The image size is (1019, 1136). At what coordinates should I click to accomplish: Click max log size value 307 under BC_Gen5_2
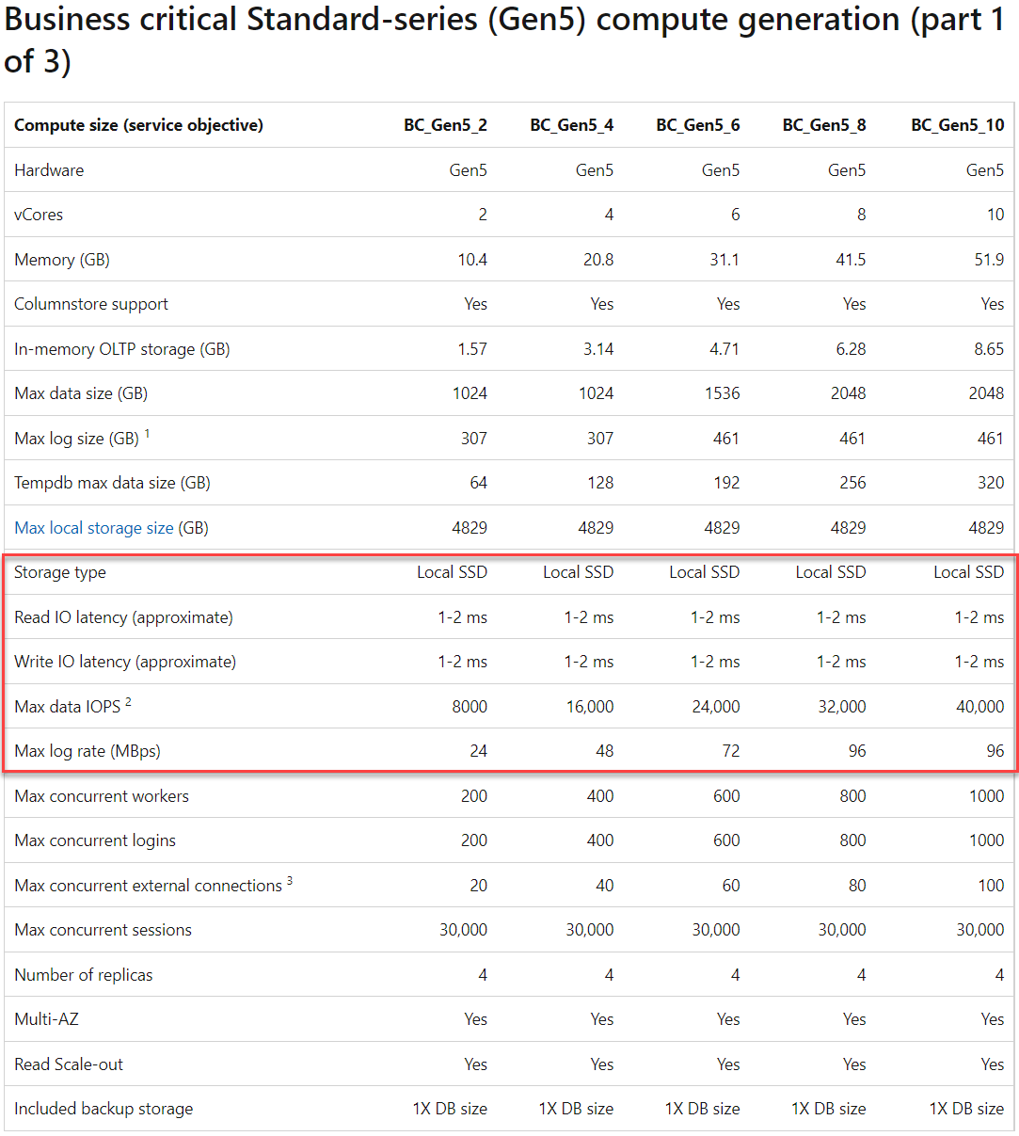coord(474,439)
